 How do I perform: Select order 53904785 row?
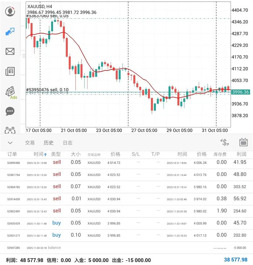pos(126,187)
